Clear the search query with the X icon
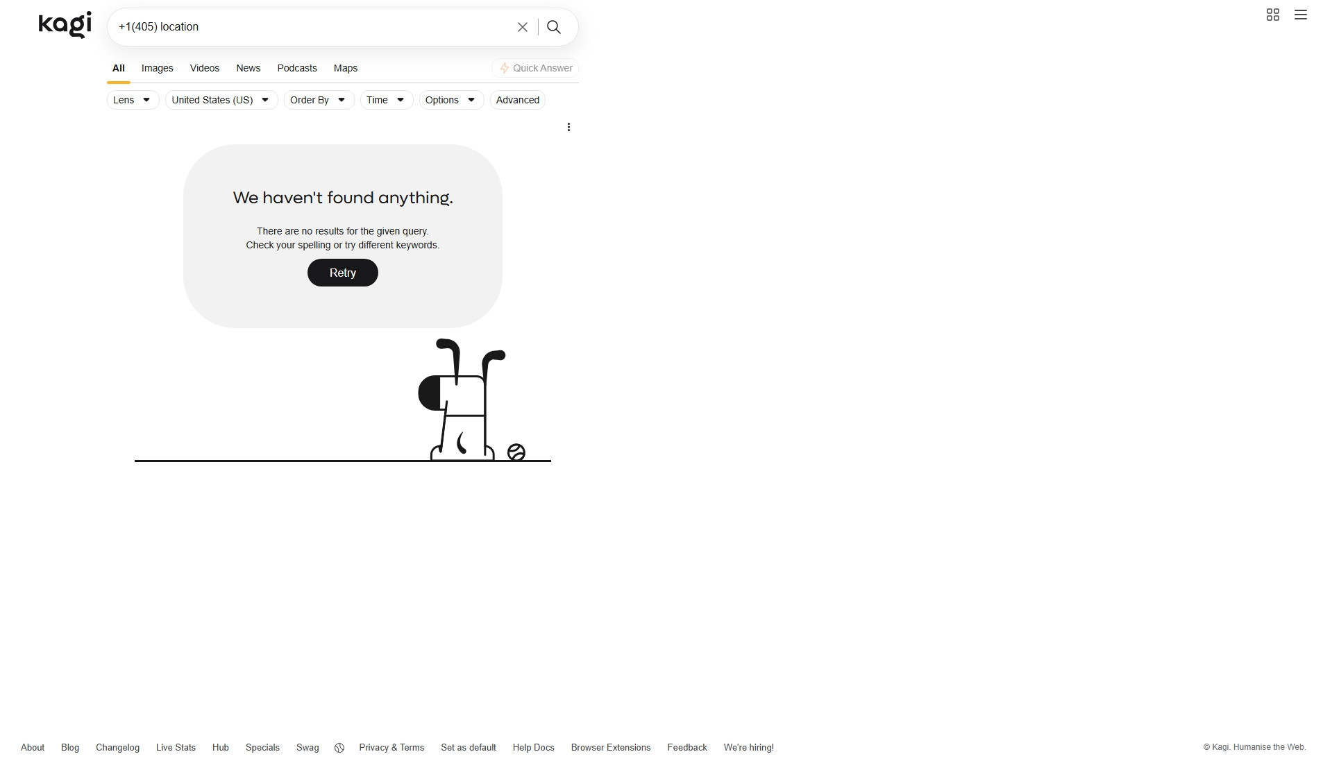This screenshot has width=1323, height=770. pos(523,27)
